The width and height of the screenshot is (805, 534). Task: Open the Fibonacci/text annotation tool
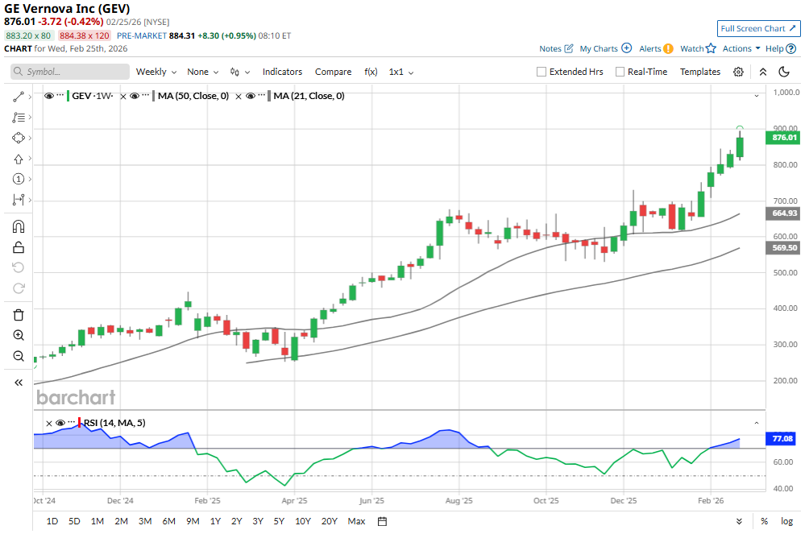tap(19, 118)
